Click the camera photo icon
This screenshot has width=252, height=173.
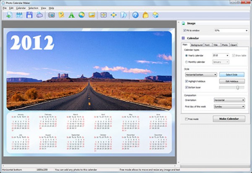coord(51,15)
